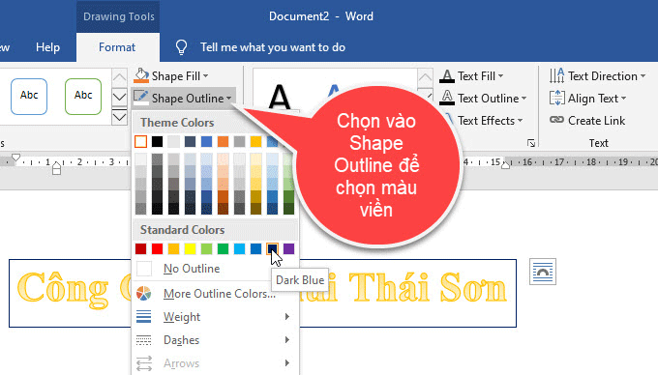Select the Red standard color swatch
The height and width of the screenshot is (375, 658).
[x=158, y=249]
